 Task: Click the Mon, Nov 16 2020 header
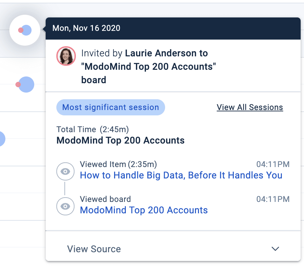(86, 28)
